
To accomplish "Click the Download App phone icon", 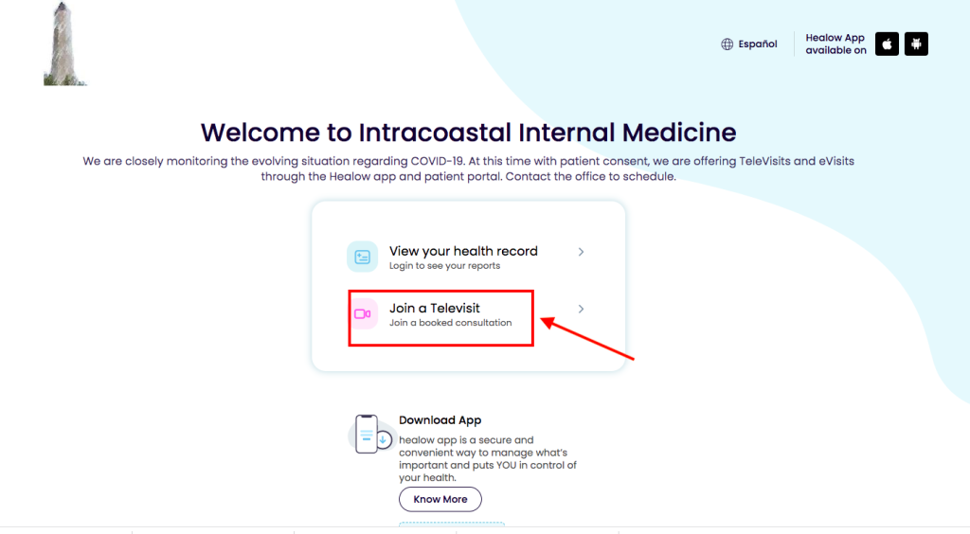I will pyautogui.click(x=371, y=434).
